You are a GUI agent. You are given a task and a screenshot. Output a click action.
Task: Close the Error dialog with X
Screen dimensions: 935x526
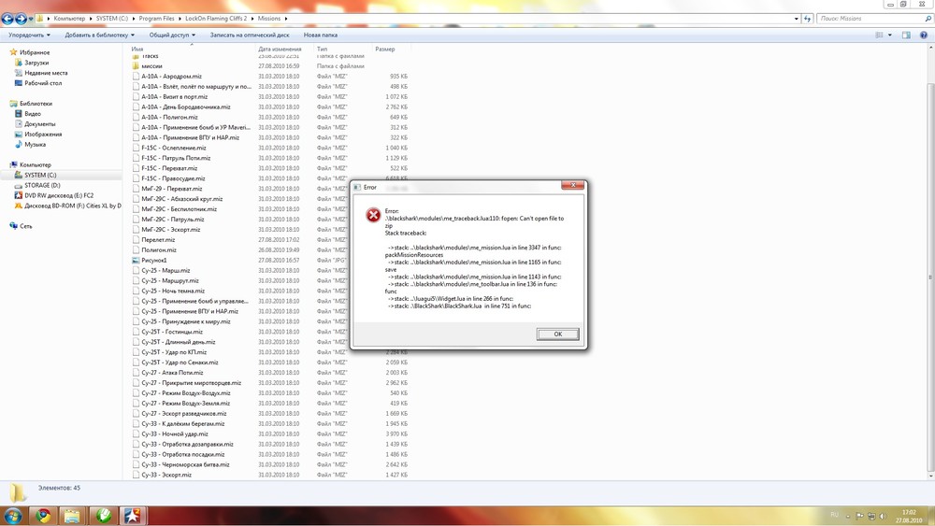coord(572,185)
